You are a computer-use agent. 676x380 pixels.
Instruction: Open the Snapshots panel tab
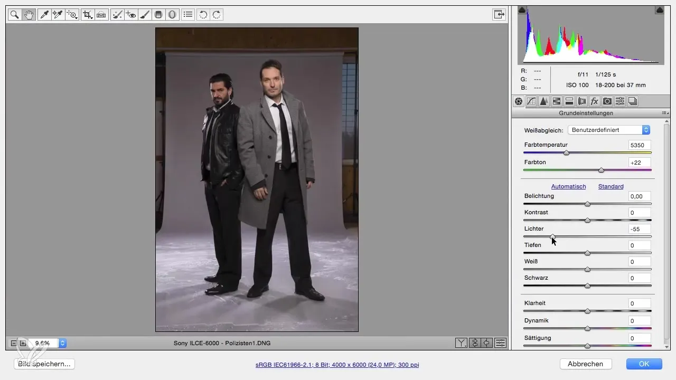coord(633,101)
